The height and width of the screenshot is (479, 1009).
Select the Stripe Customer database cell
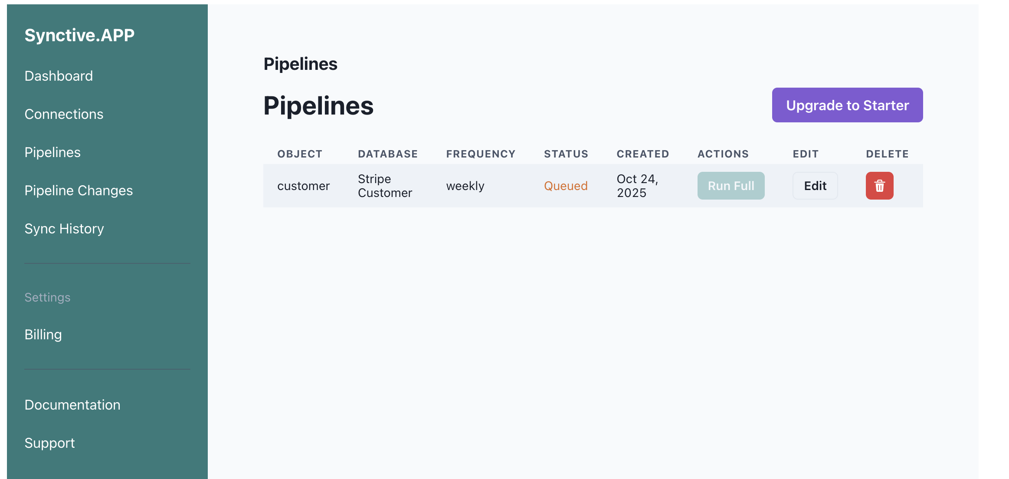[x=385, y=185]
